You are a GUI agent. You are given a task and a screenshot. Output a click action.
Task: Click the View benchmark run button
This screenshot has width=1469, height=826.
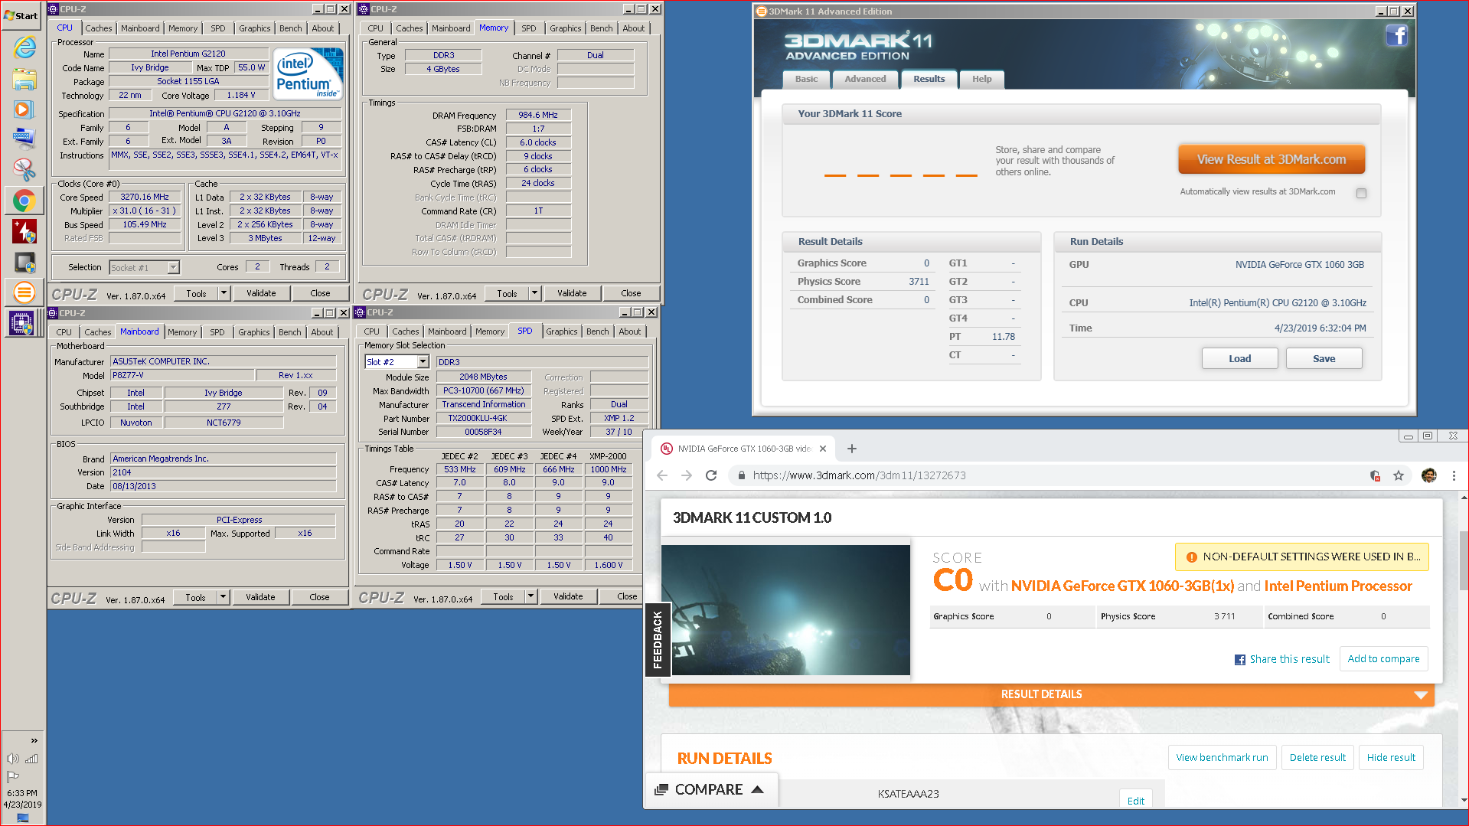(x=1222, y=757)
